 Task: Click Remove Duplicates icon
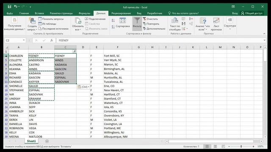point(183,24)
